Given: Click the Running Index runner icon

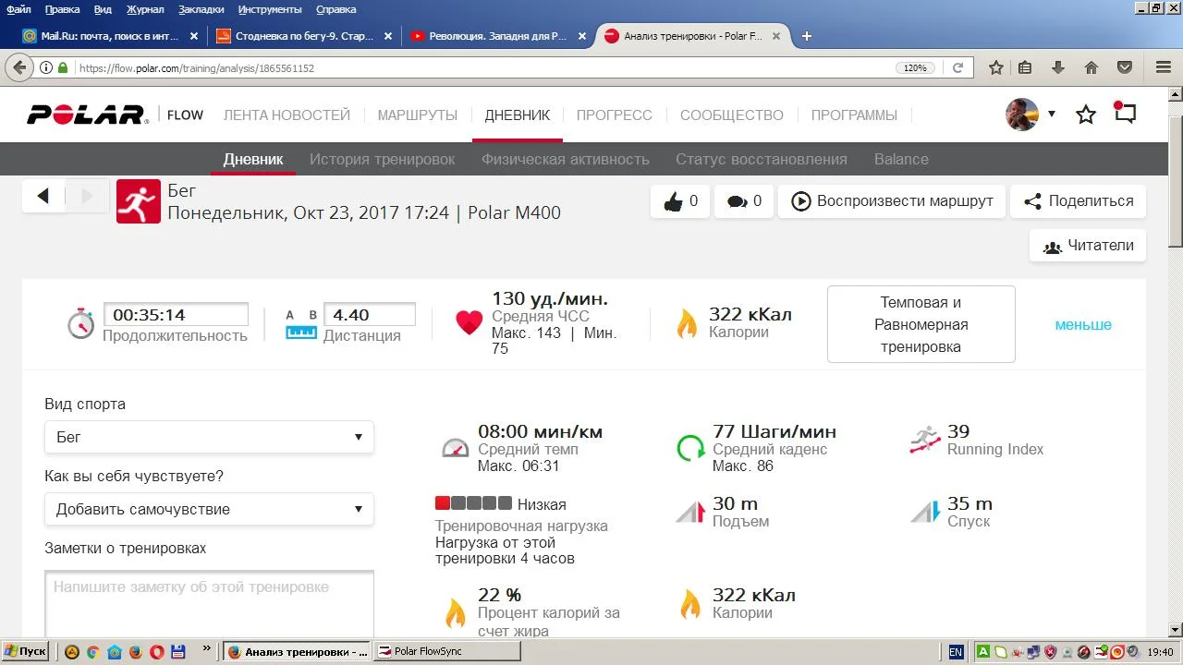Looking at the screenshot, I should [925, 441].
